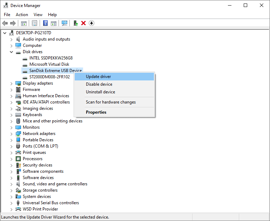Collapse the Disk drives category

11,52
